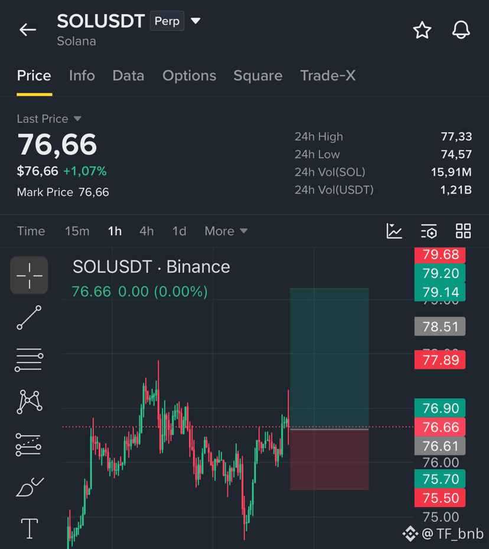Open price alerts bell icon
The height and width of the screenshot is (549, 489).
click(x=461, y=30)
